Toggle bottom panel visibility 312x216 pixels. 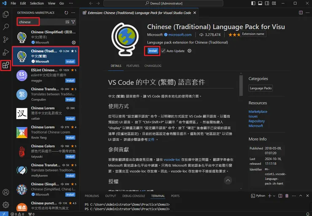coord(260,3)
